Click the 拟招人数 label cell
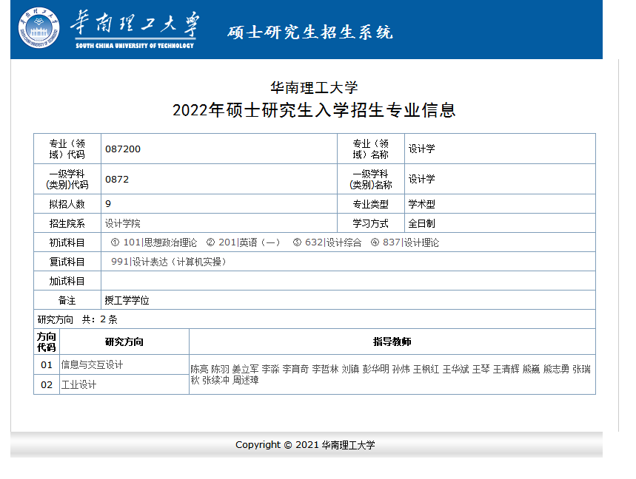The image size is (636, 479). (x=67, y=204)
